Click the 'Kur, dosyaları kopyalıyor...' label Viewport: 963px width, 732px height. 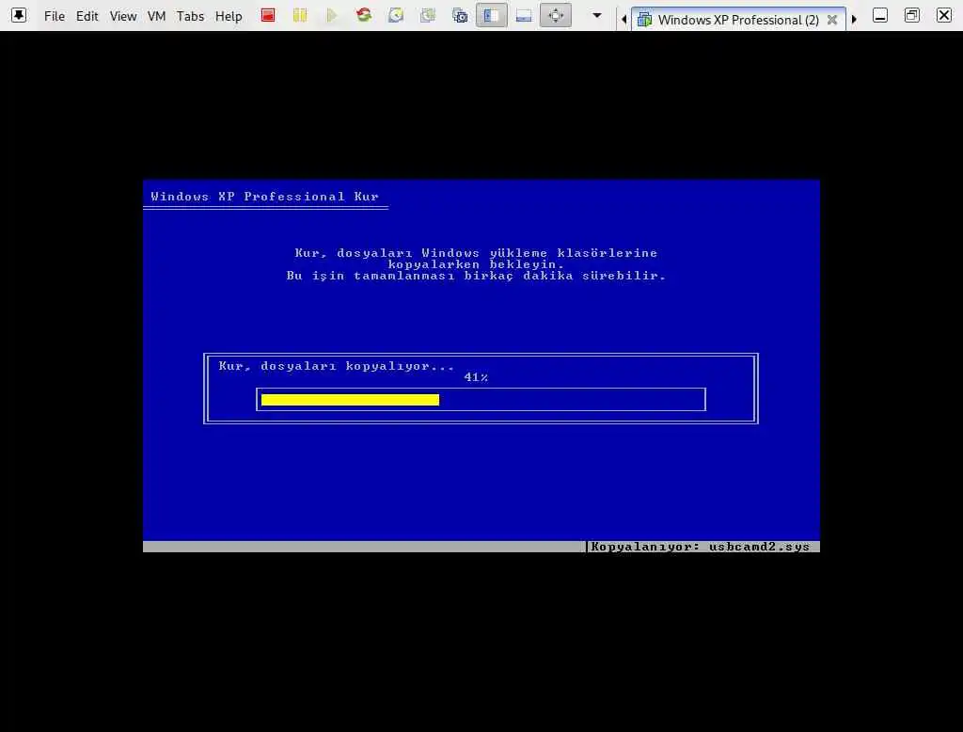(337, 366)
